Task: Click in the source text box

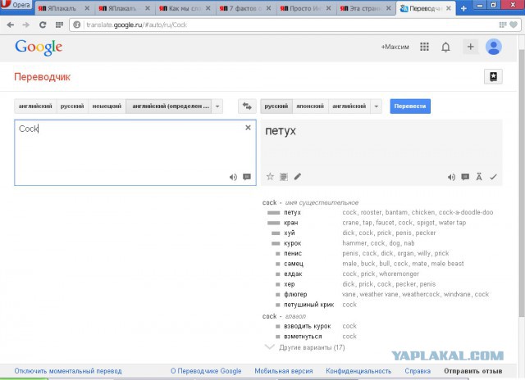Action: [x=135, y=152]
